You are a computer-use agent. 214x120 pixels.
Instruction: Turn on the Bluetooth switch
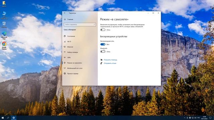103,52
